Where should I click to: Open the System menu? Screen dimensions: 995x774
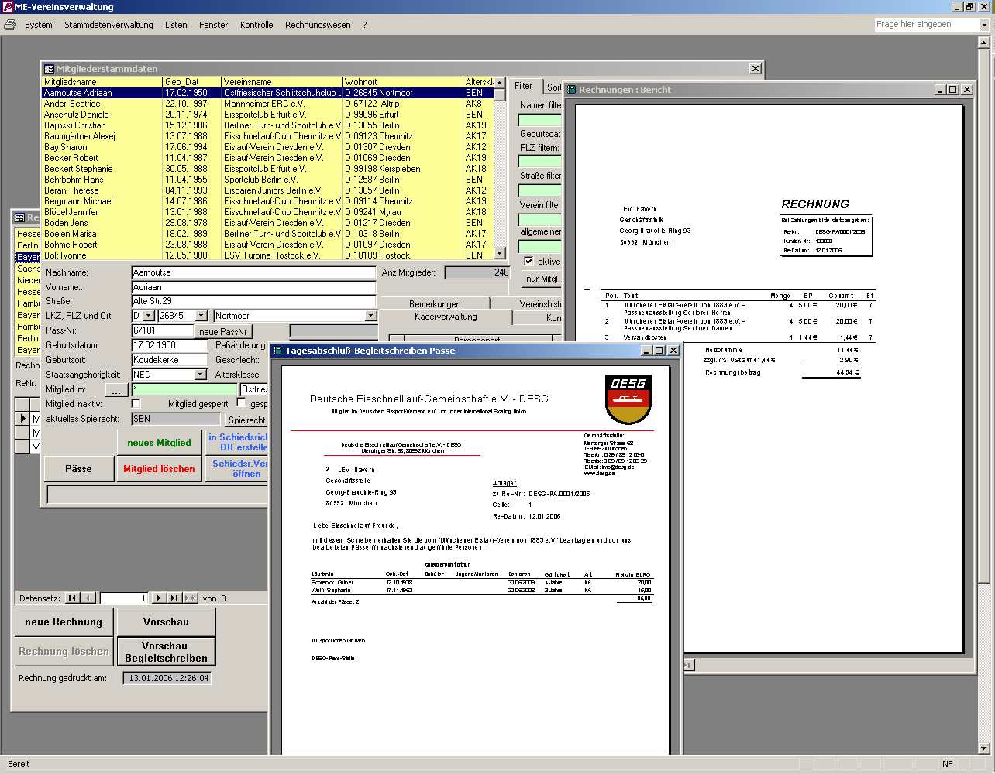(39, 25)
